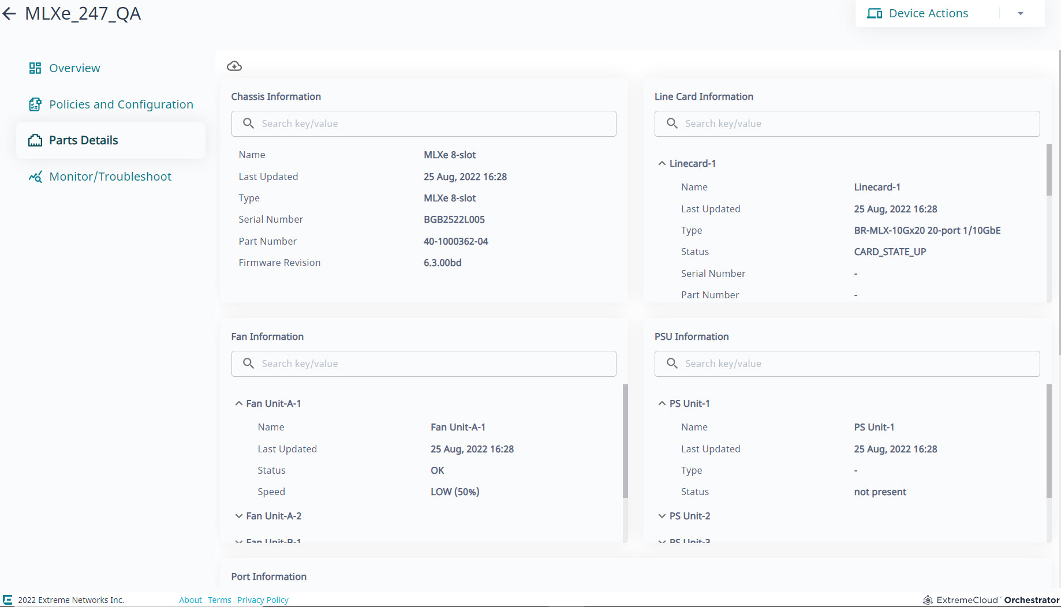Click the search icon in Line Card Information
Viewport: 1061px width, 607px height.
point(672,123)
